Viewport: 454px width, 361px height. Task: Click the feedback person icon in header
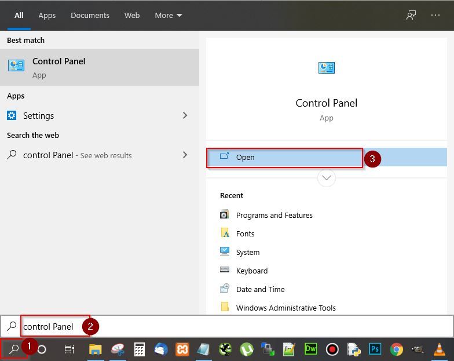click(411, 15)
